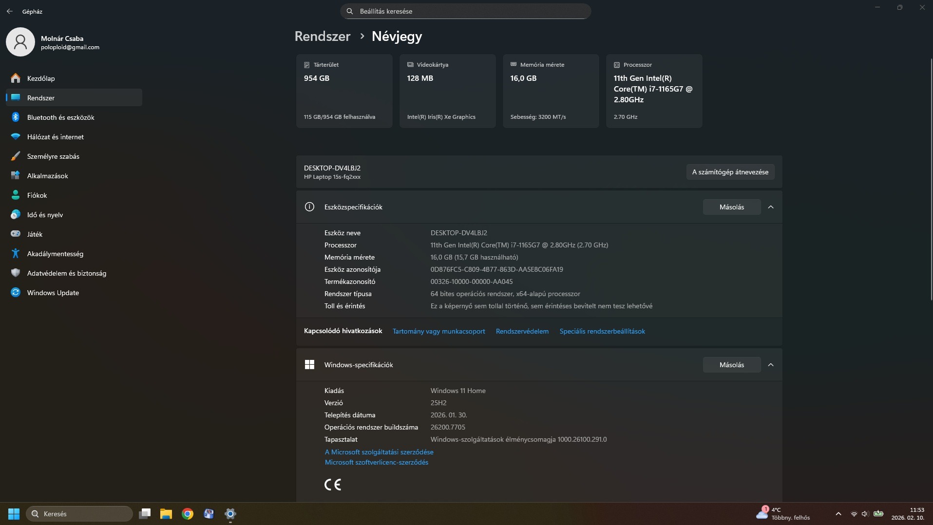
Task: Open the Settings gear on the taskbar
Action: 230,514
